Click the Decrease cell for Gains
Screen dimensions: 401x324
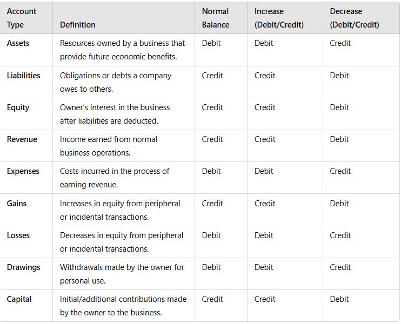pos(339,204)
